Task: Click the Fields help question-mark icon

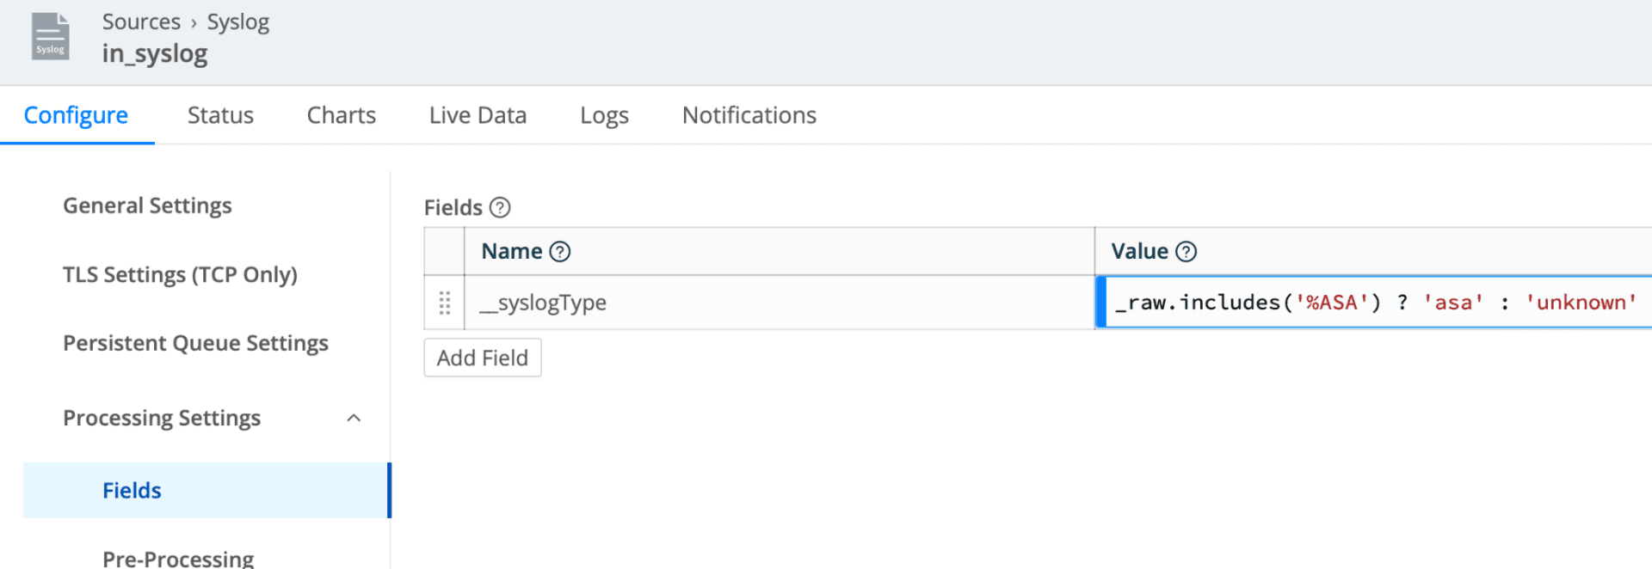Action: [x=500, y=208]
